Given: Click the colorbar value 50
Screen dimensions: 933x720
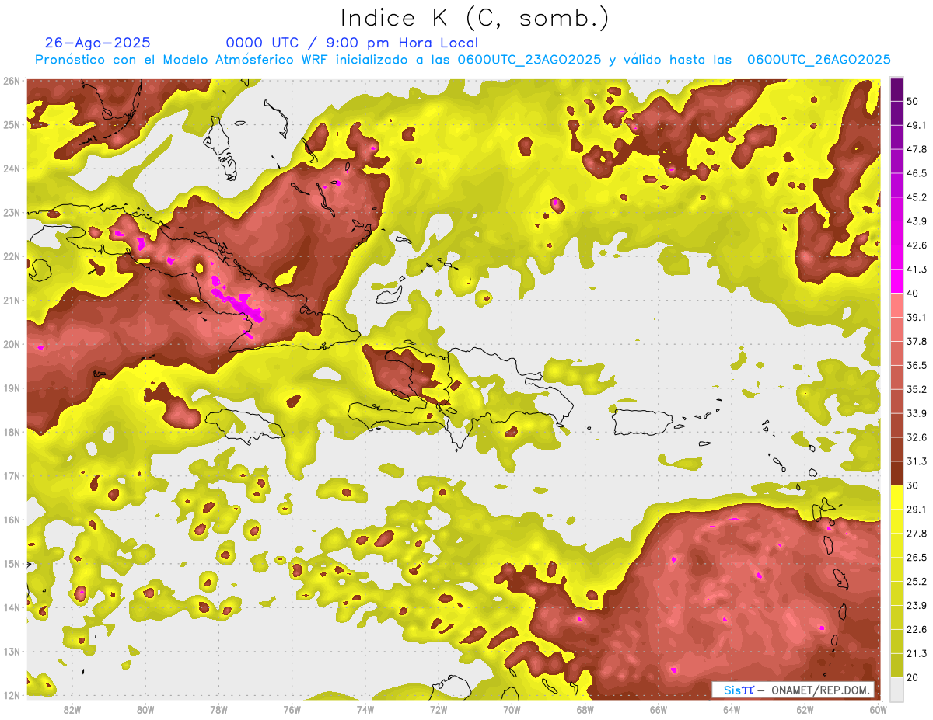Looking at the screenshot, I should click(913, 101).
